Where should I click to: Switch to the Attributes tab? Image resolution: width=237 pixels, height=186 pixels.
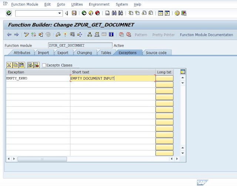tap(22, 53)
